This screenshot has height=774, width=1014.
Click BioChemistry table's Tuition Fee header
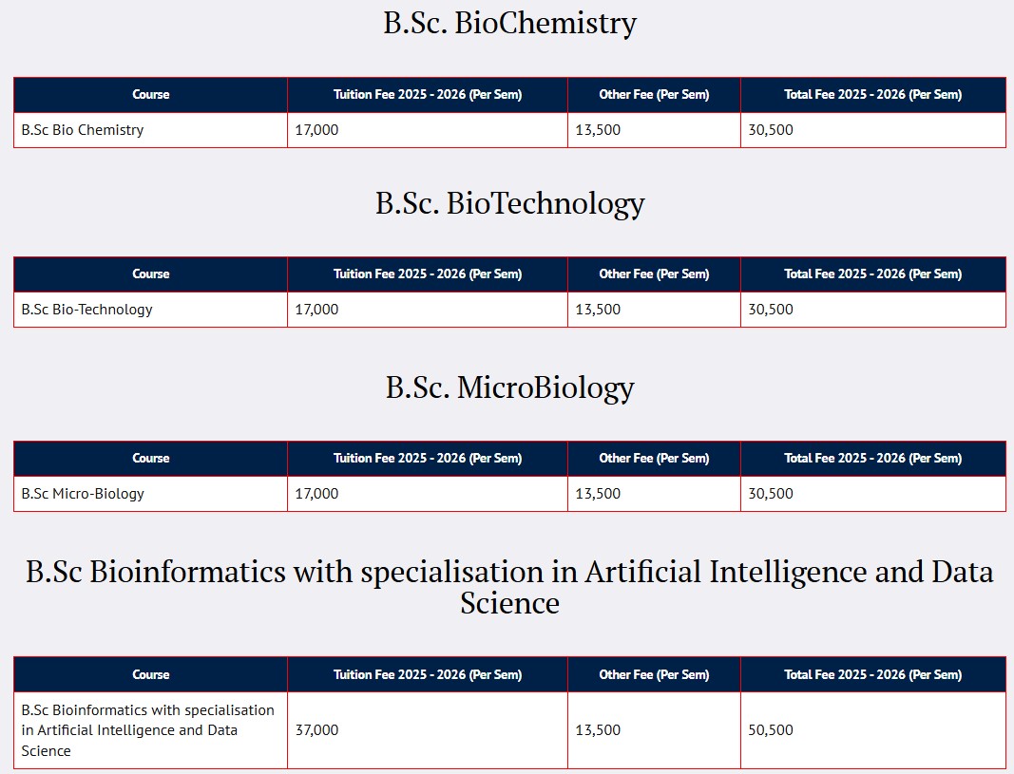tap(427, 95)
